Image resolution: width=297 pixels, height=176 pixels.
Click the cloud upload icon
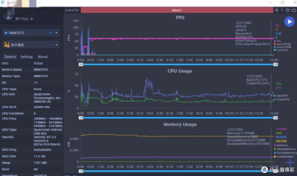(x=294, y=10)
